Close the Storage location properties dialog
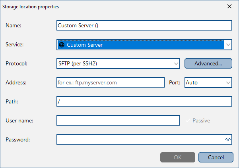This screenshot has width=239, height=168. pyautogui.click(x=229, y=6)
